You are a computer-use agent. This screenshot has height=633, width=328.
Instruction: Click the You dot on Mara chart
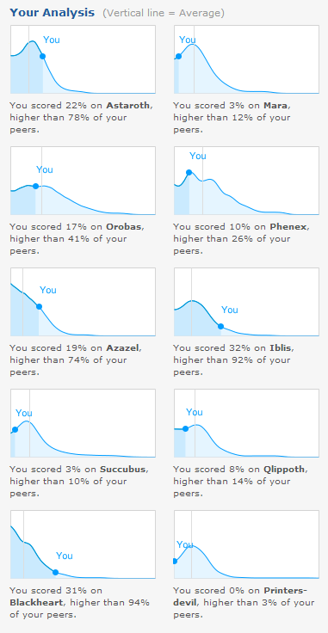[178, 56]
